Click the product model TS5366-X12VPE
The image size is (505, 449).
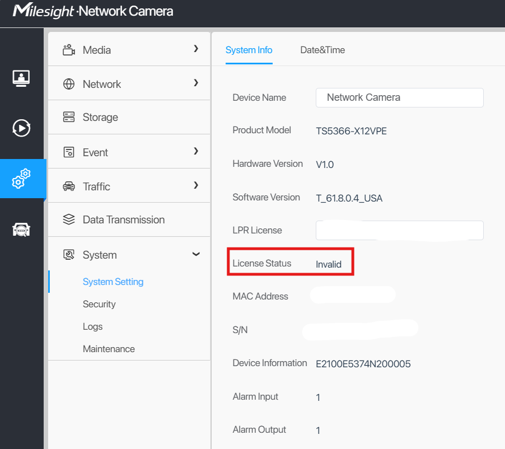(x=352, y=131)
